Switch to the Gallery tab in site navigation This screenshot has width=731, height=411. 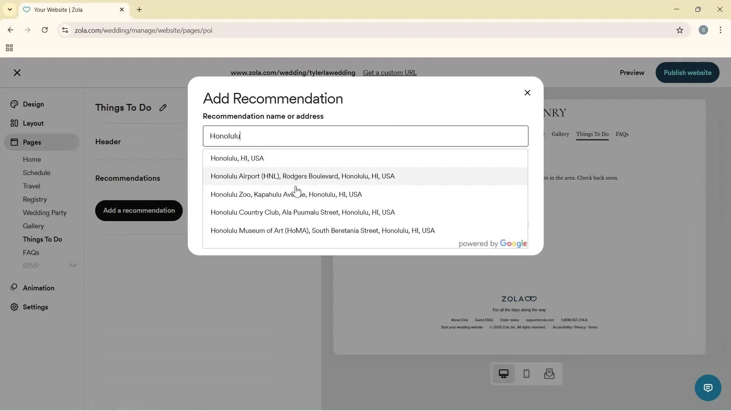tap(560, 134)
